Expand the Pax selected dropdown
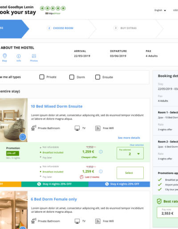The height and width of the screenshot is (229, 178). (130, 153)
